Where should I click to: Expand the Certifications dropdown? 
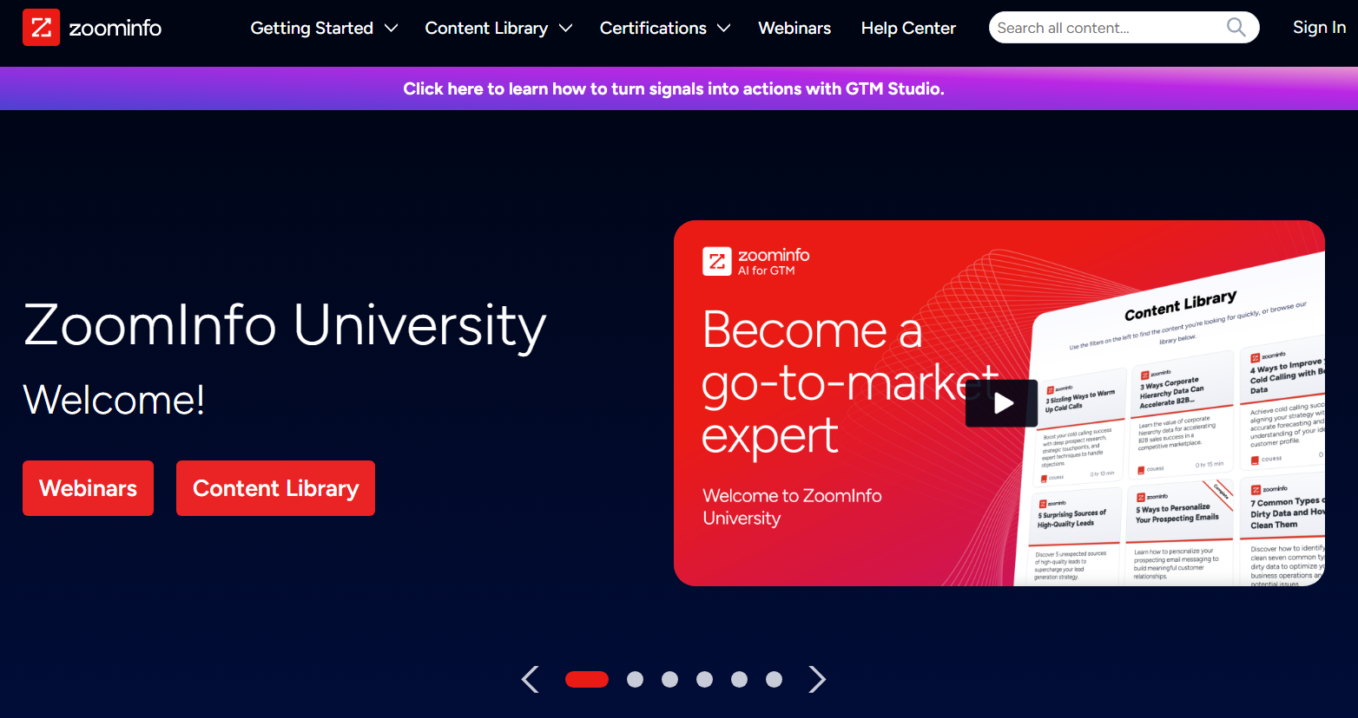(665, 28)
